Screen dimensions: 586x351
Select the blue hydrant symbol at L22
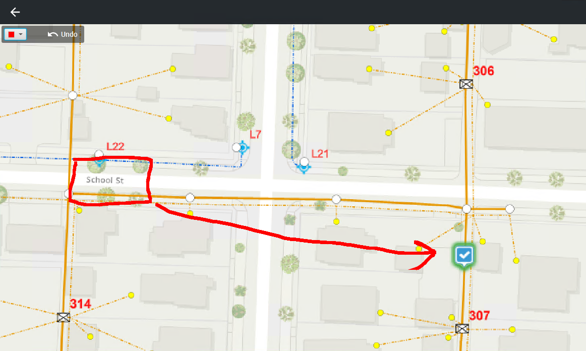coord(99,160)
